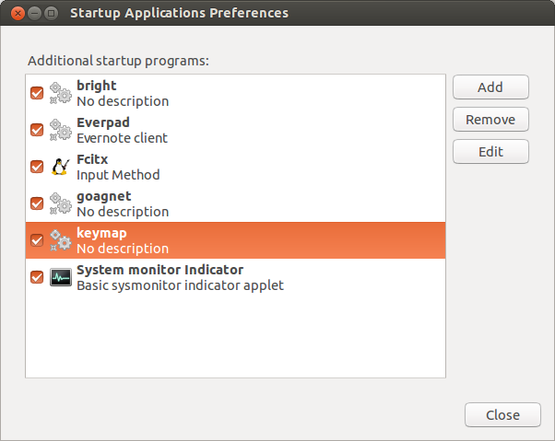The image size is (555, 441).
Task: Click the gear icon beside bright
Action: click(60, 93)
